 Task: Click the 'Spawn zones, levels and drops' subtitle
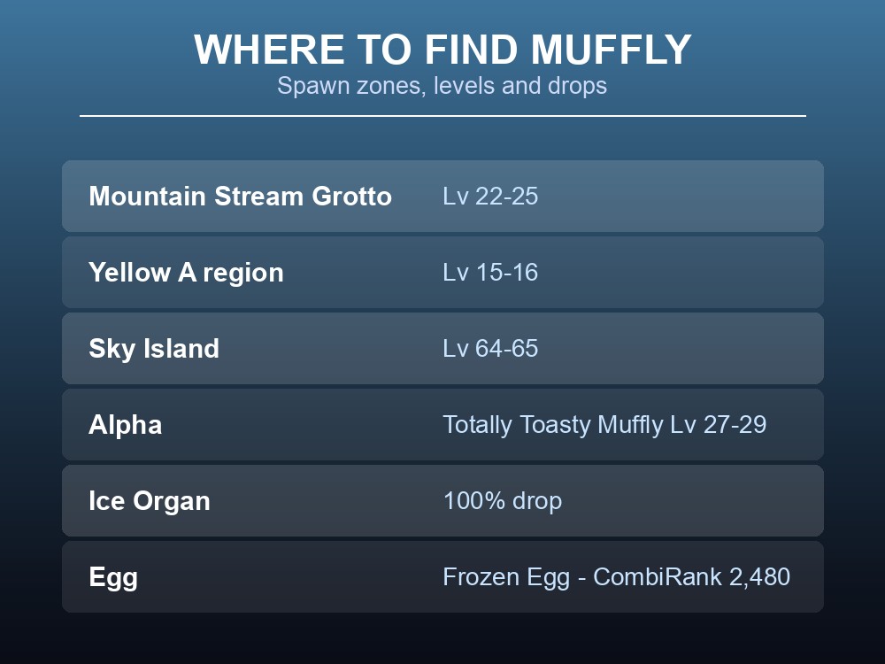click(x=442, y=86)
